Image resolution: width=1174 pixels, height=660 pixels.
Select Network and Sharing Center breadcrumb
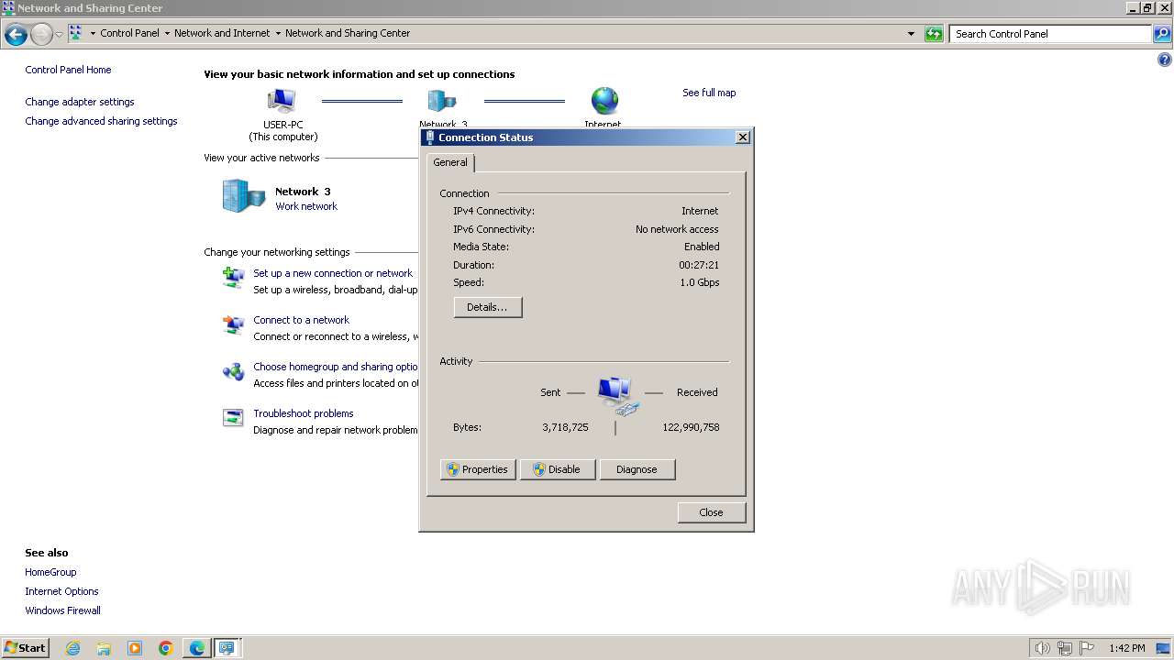(348, 33)
